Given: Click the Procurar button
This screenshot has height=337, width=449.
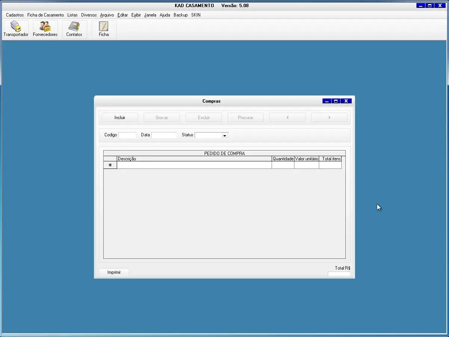Looking at the screenshot, I should coord(245,118).
